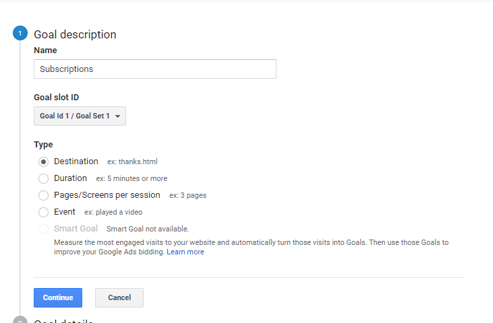Click the "ex: 3 pages" hint text
Viewport: 493px width, 323px height.
tap(187, 195)
